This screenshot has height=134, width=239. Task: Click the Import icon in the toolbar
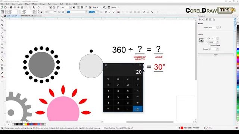click(x=51, y=7)
